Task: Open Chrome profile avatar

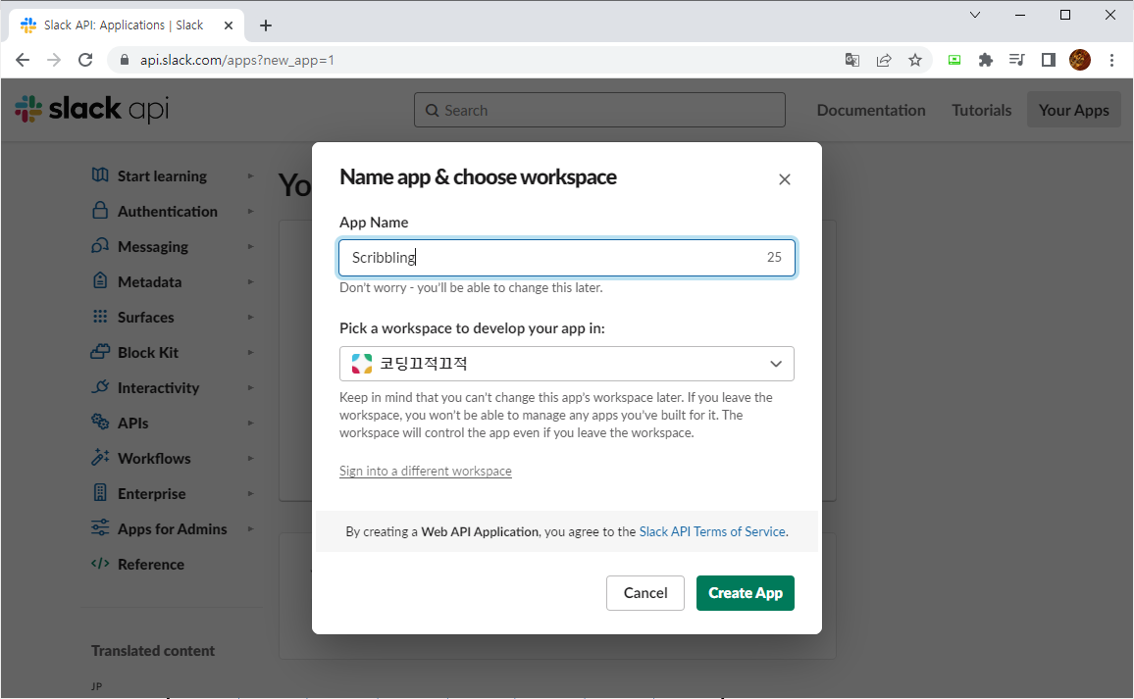Action: coord(1080,60)
